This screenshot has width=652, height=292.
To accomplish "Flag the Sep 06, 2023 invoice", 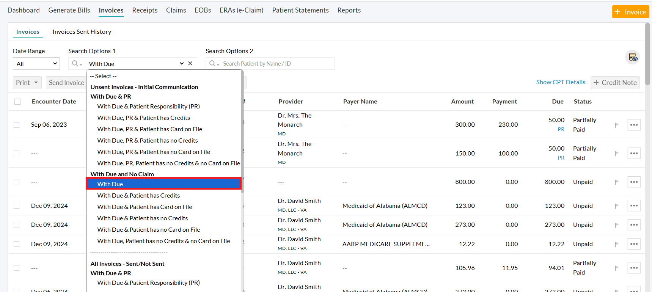I will tap(617, 125).
